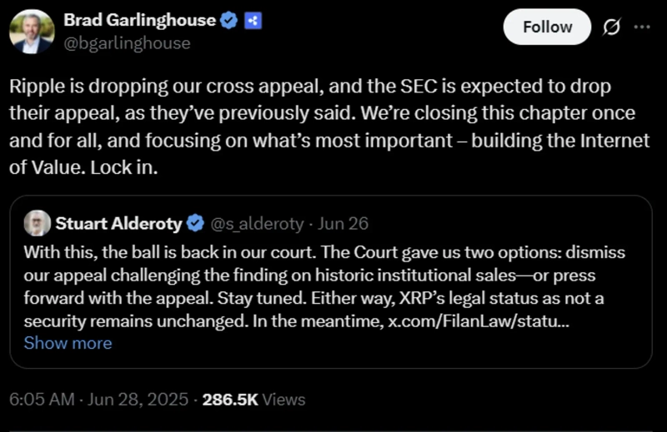Click Stuart Alderoty's small avatar
This screenshot has height=432, width=667.
point(37,222)
